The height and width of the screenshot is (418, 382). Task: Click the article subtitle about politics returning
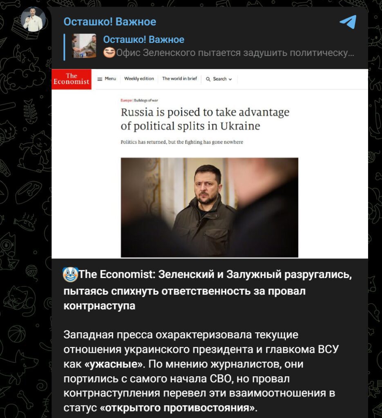point(182,142)
